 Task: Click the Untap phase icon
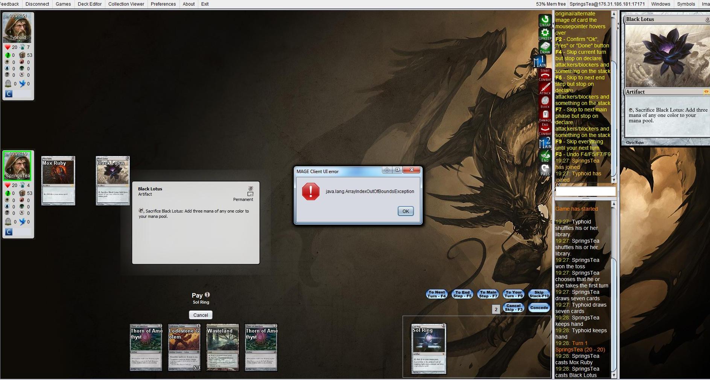545,21
